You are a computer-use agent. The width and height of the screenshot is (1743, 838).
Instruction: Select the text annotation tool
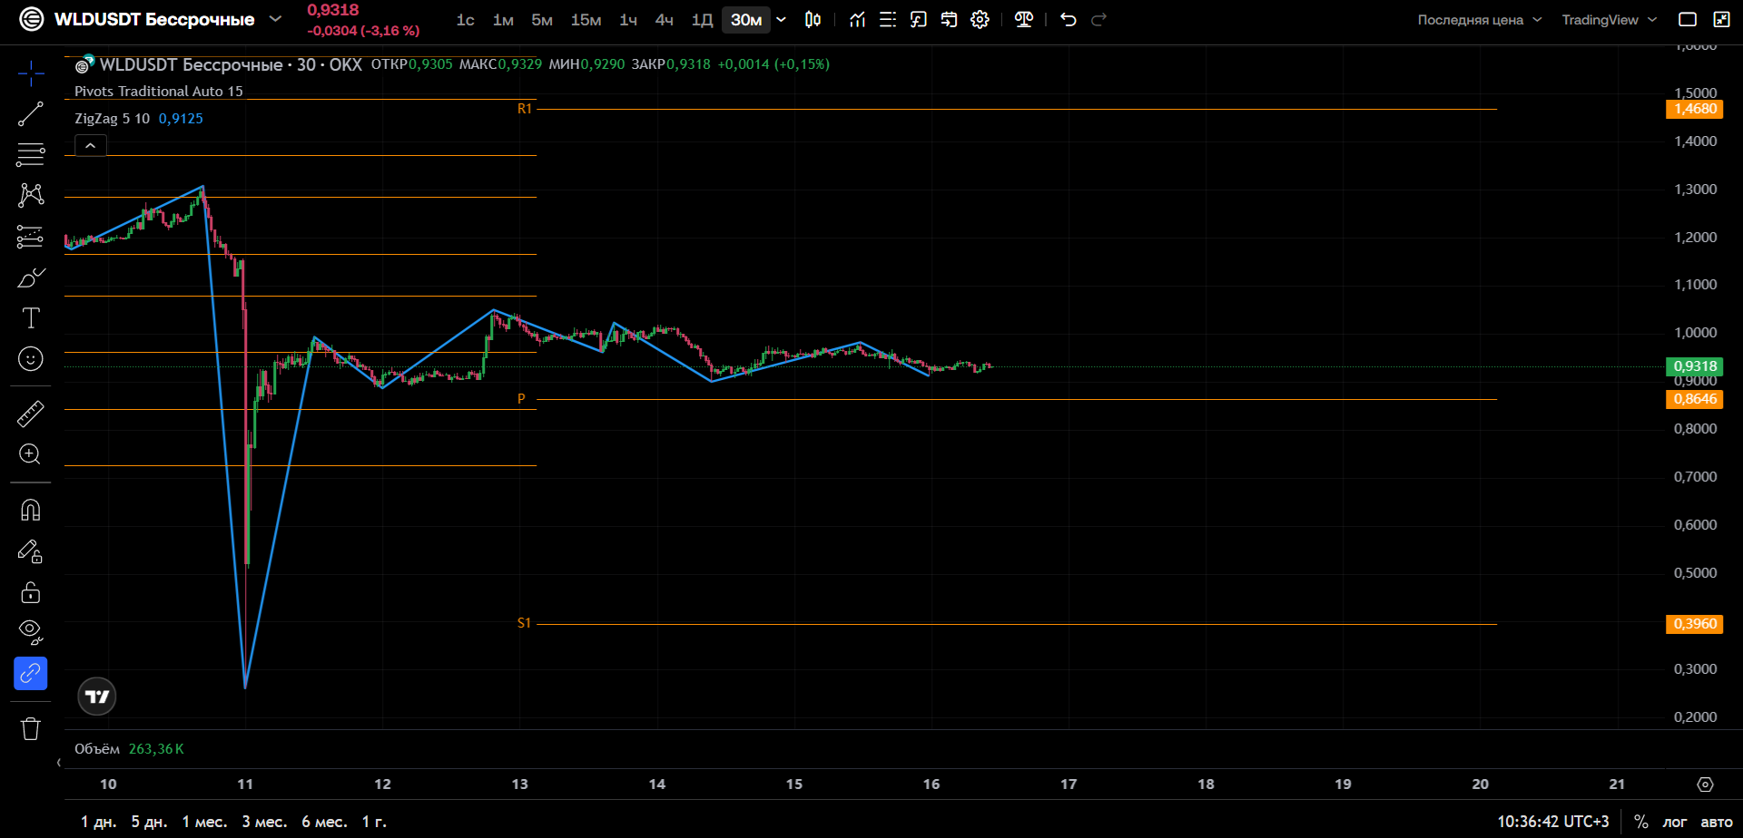(31, 318)
